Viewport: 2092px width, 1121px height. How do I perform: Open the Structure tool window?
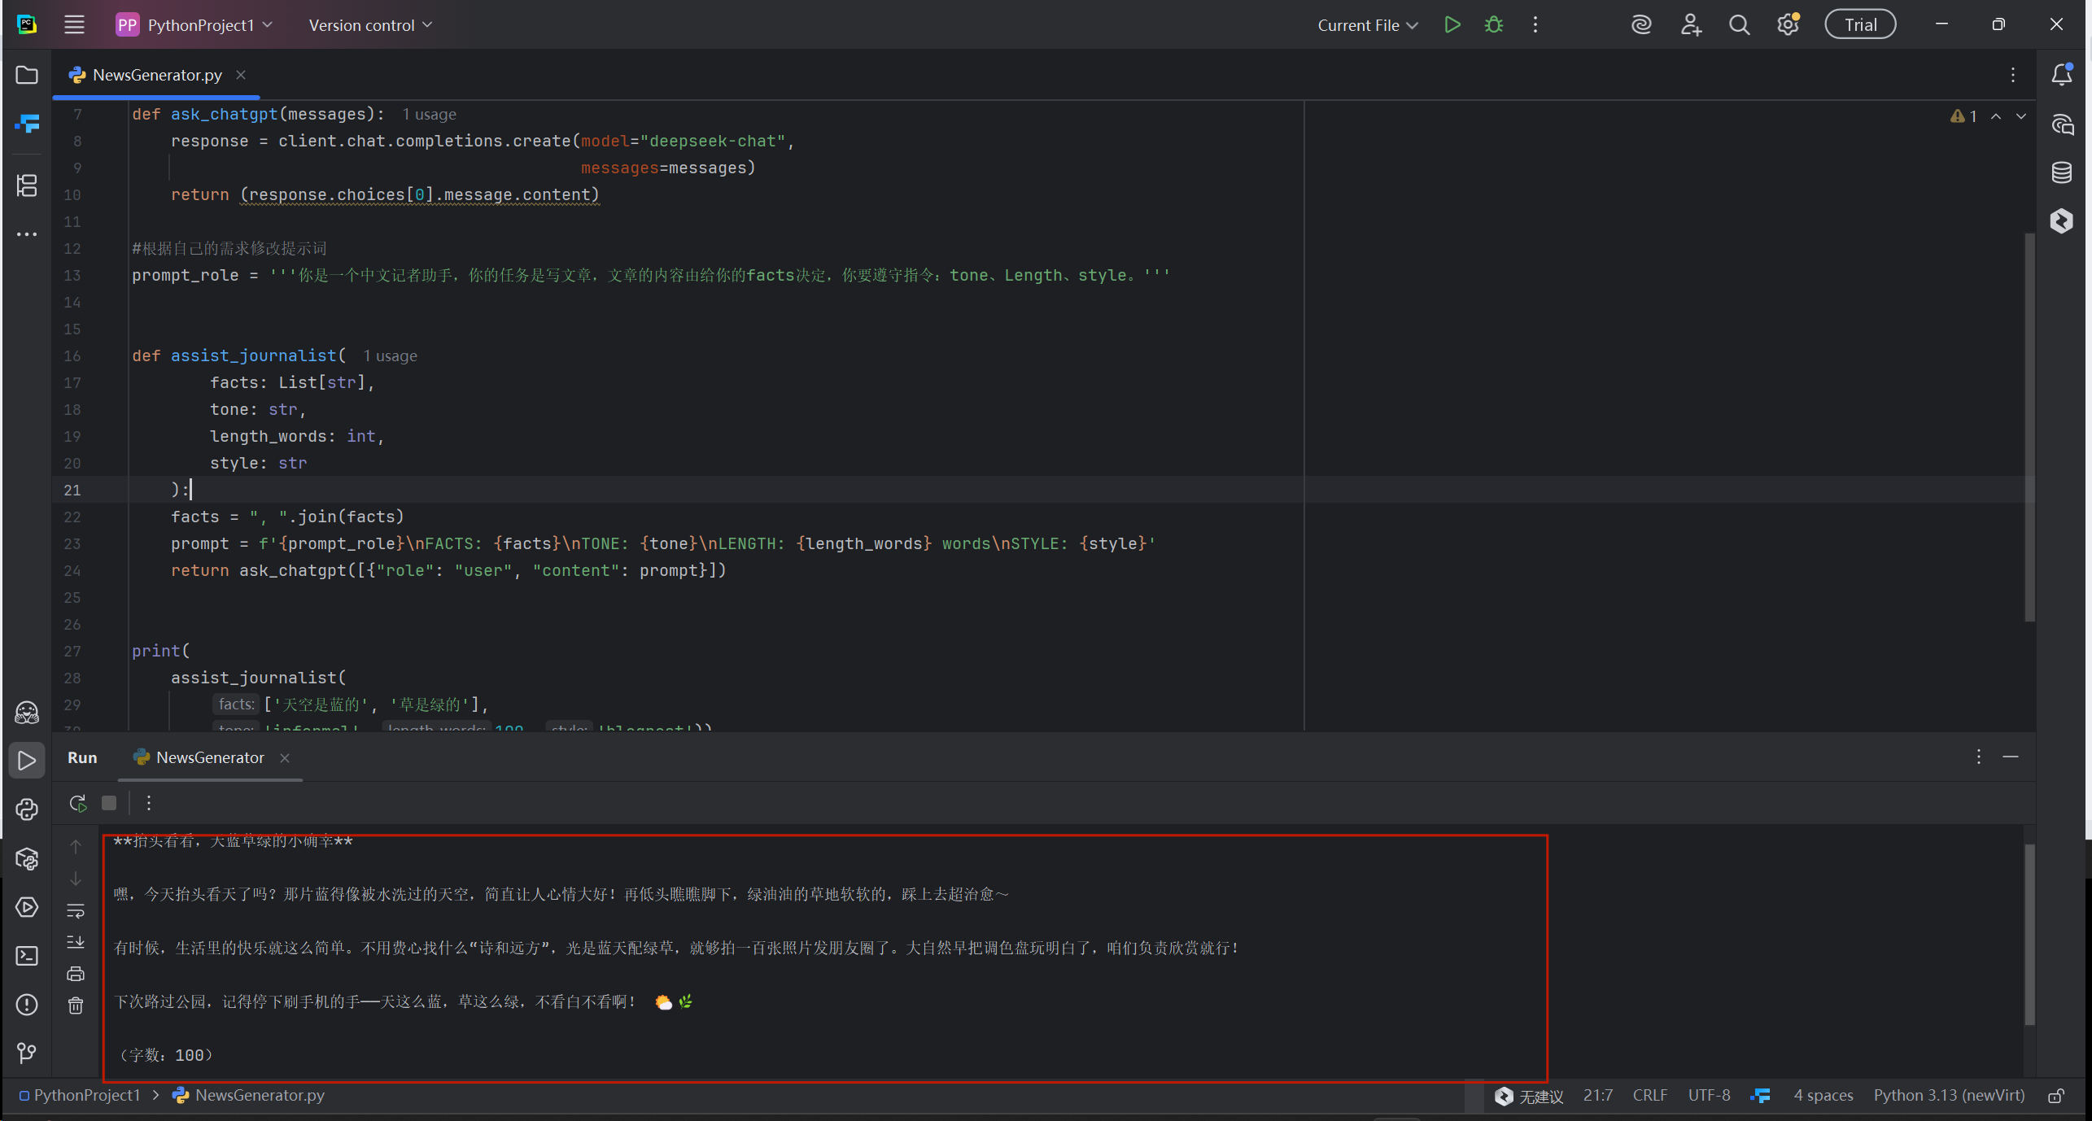click(27, 185)
